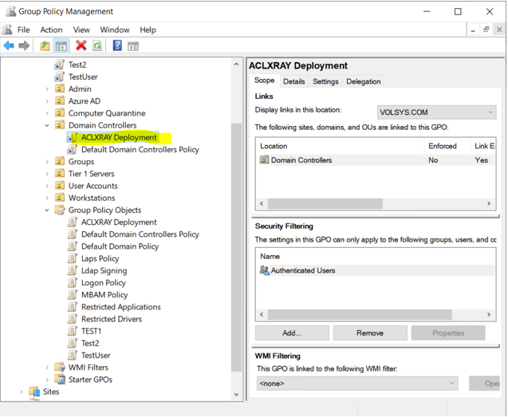Click the green Refresh icon
This screenshot has height=417, width=508.
click(x=96, y=46)
